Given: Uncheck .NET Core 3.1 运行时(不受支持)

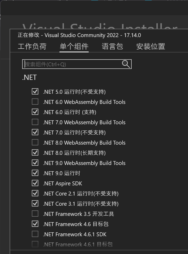Looking at the screenshot, I should coord(35,203).
